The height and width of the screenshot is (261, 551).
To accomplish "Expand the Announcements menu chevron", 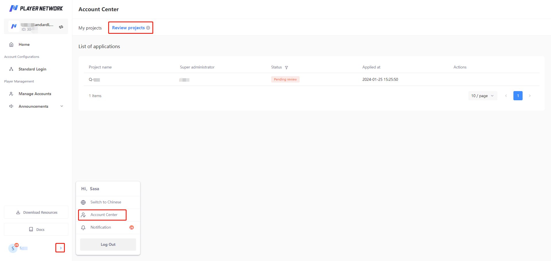I will coord(62,106).
